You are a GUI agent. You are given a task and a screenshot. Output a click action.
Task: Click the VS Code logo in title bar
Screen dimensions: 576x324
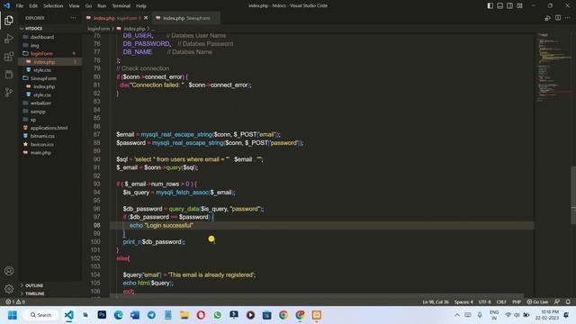click(6, 5)
